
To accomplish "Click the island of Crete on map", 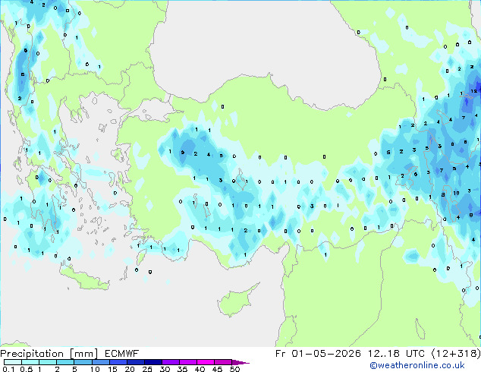I will click(x=84, y=279).
